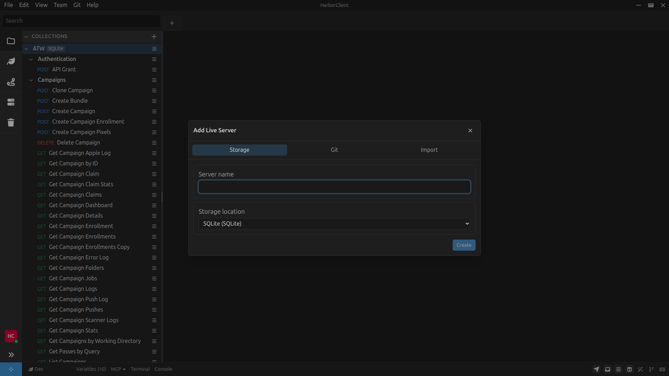Open the Dev environment selector
The height and width of the screenshot is (376, 669).
[36, 369]
